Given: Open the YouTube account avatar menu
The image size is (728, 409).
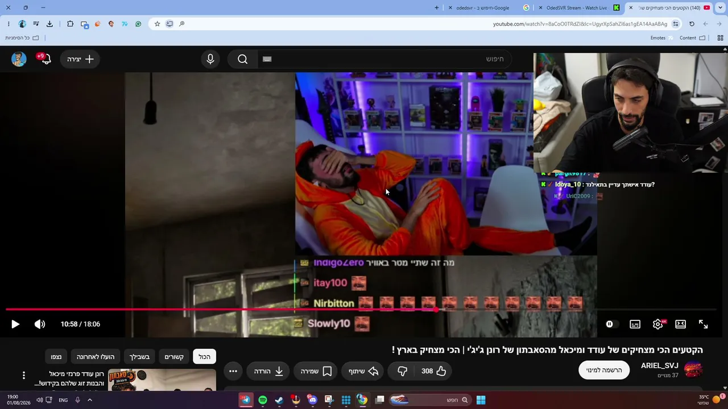Looking at the screenshot, I should (19, 59).
